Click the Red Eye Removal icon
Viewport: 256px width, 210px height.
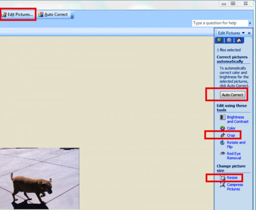(223, 153)
